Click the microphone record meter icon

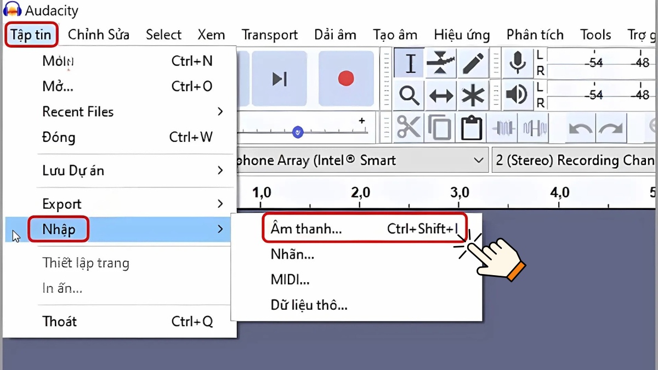517,62
